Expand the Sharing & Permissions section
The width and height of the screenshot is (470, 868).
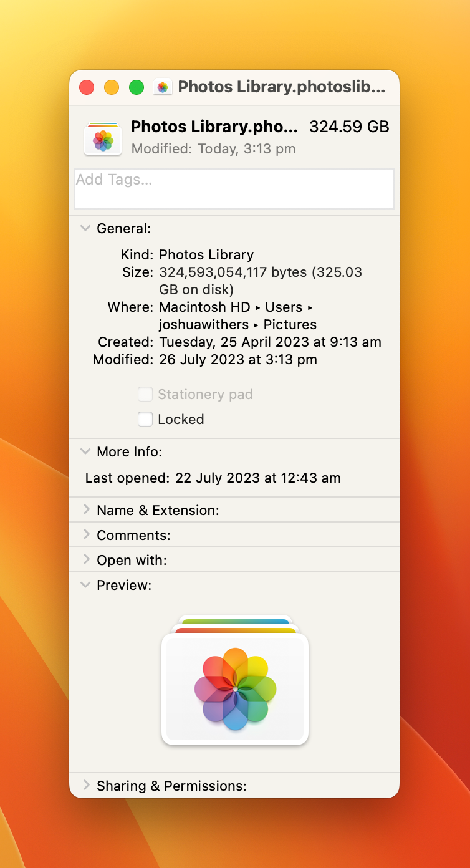click(86, 785)
